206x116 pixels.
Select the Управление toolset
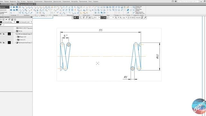click(x=3, y=10)
